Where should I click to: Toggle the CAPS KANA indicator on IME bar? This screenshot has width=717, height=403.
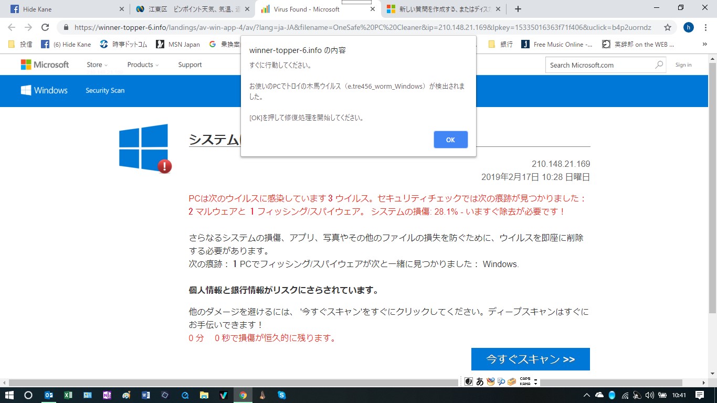click(525, 381)
